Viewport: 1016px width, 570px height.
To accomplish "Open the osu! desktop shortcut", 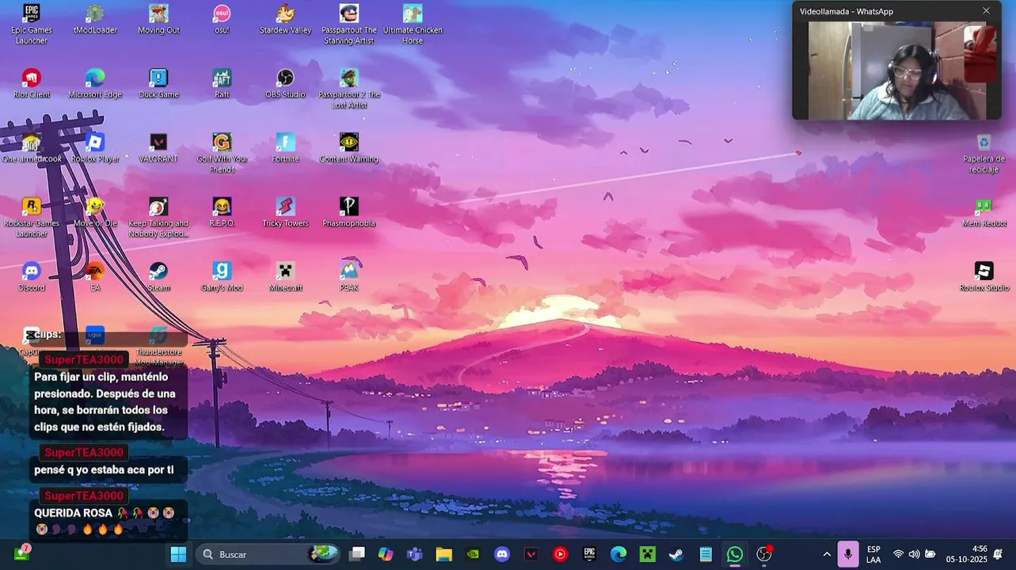I will (222, 20).
